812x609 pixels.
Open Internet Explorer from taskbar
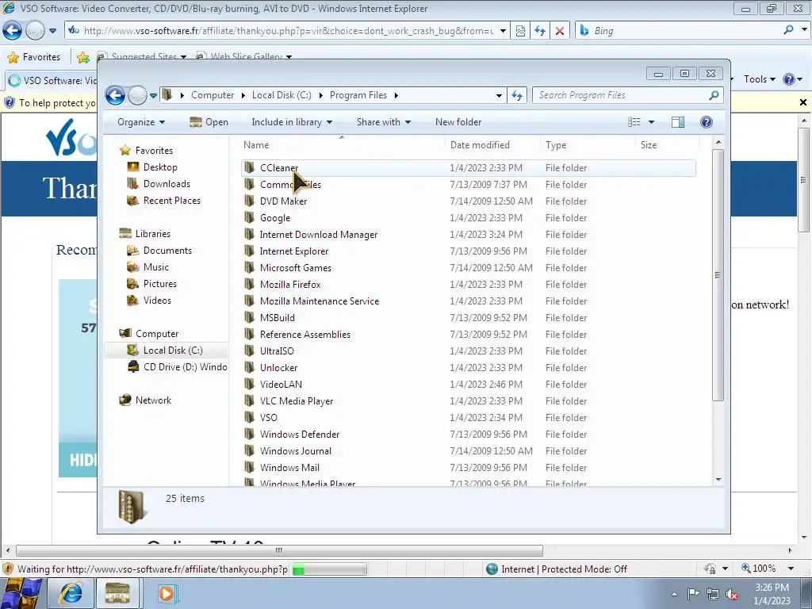[71, 593]
